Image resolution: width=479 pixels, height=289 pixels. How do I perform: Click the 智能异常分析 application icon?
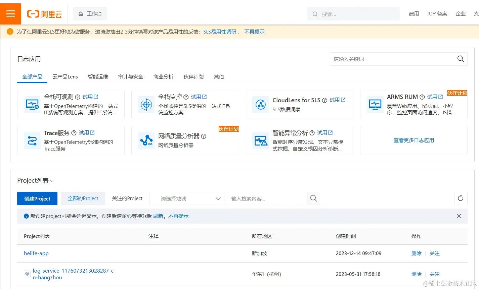(x=261, y=140)
